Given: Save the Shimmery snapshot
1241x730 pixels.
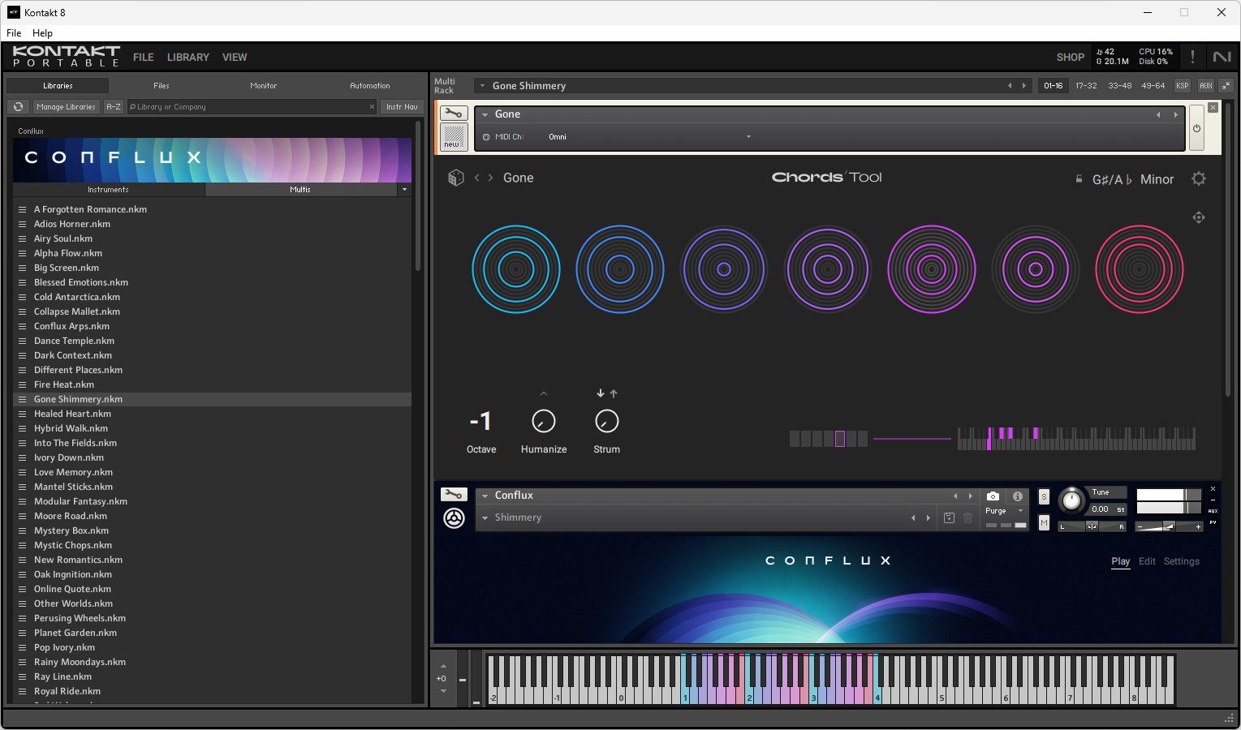Looking at the screenshot, I should tap(949, 517).
